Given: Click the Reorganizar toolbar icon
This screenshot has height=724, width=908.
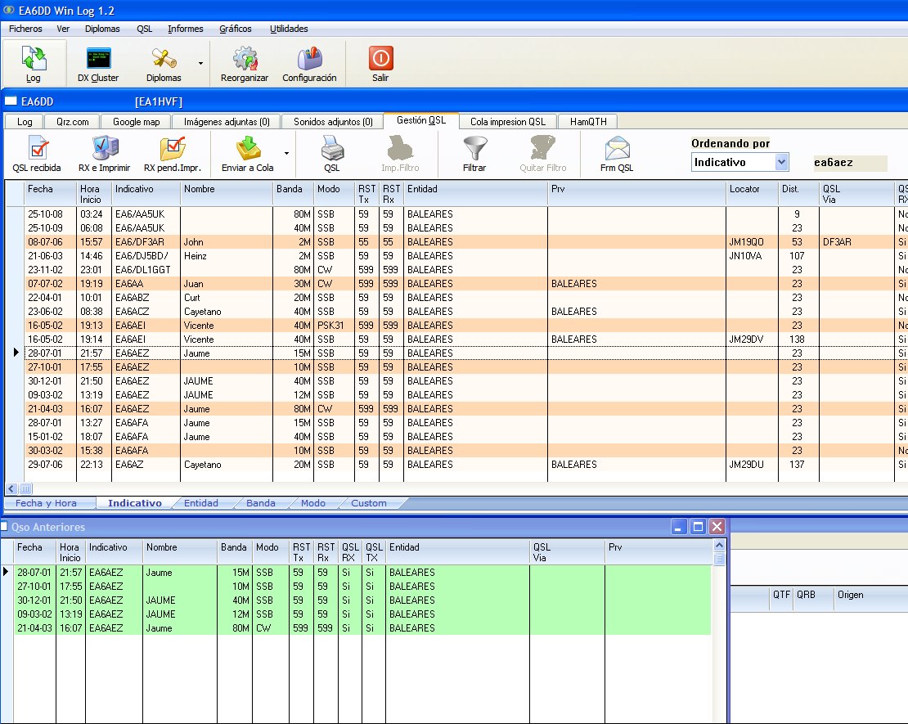Looking at the screenshot, I should [x=245, y=63].
